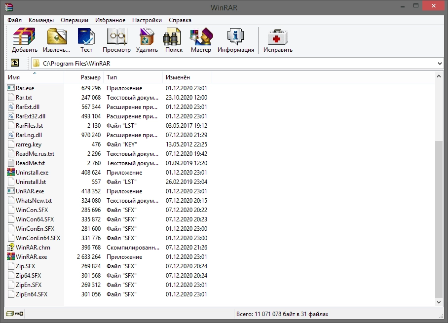Open the Настройки menu
Image resolution: width=448 pixels, height=323 pixels.
(x=147, y=20)
